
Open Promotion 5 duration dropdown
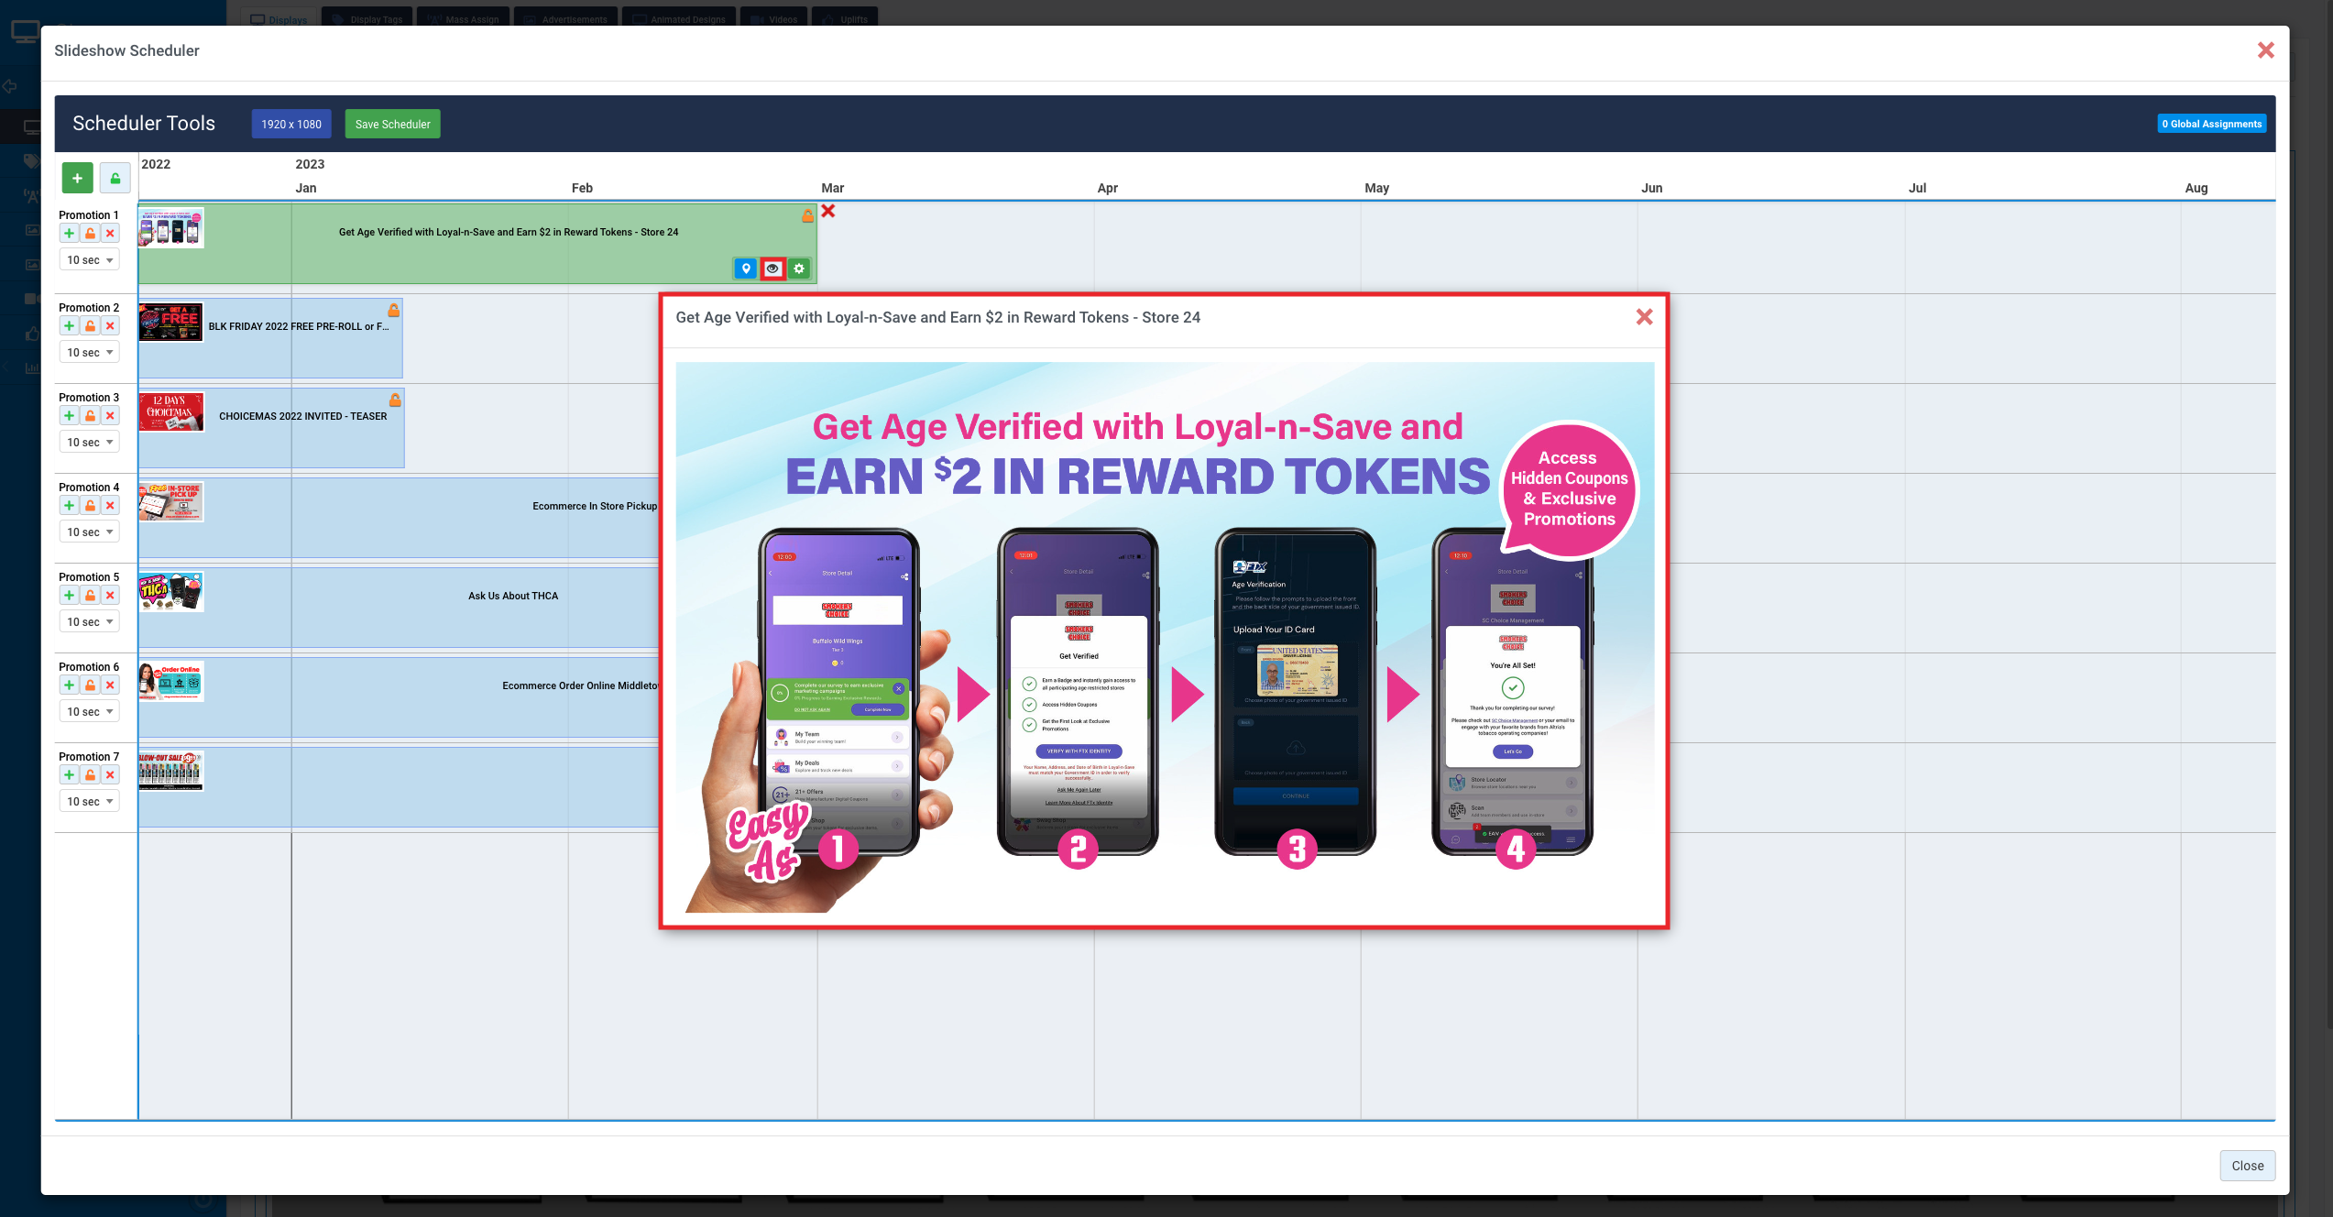90,622
